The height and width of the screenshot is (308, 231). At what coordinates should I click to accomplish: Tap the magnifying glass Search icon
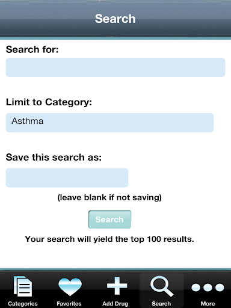pyautogui.click(x=162, y=286)
